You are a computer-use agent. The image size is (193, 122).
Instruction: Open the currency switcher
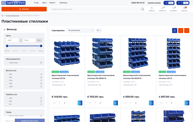pyautogui.click(x=183, y=3)
